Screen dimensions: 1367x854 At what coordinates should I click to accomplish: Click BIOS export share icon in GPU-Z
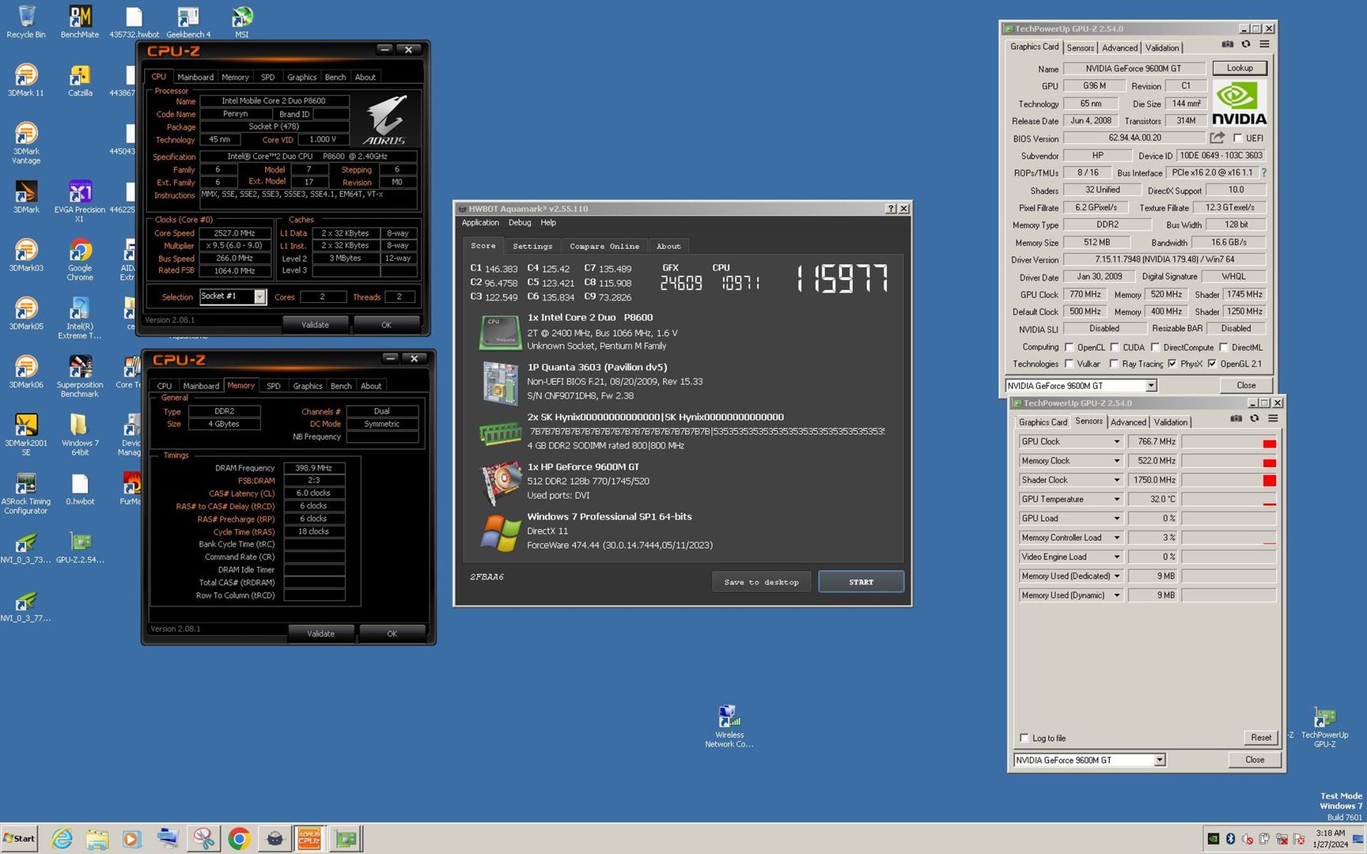[1217, 138]
